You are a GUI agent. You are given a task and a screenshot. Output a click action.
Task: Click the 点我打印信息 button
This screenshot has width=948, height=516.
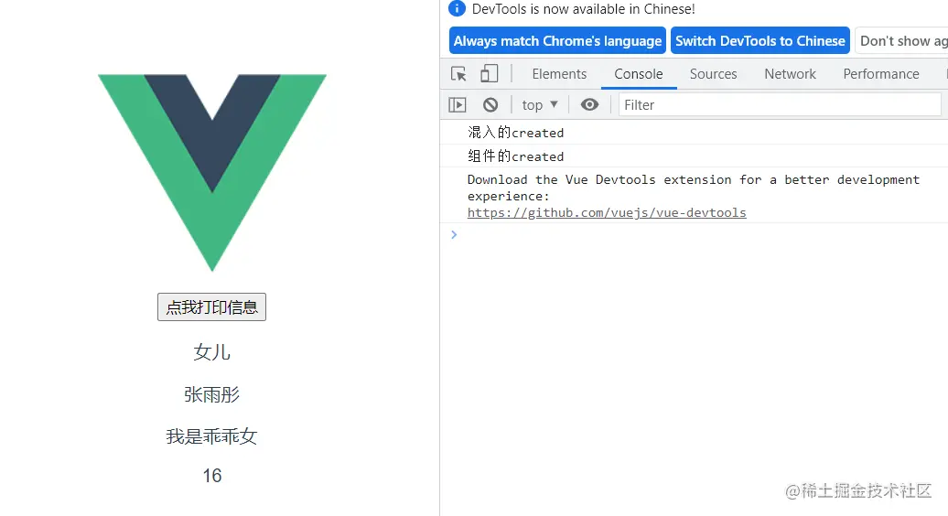(211, 306)
